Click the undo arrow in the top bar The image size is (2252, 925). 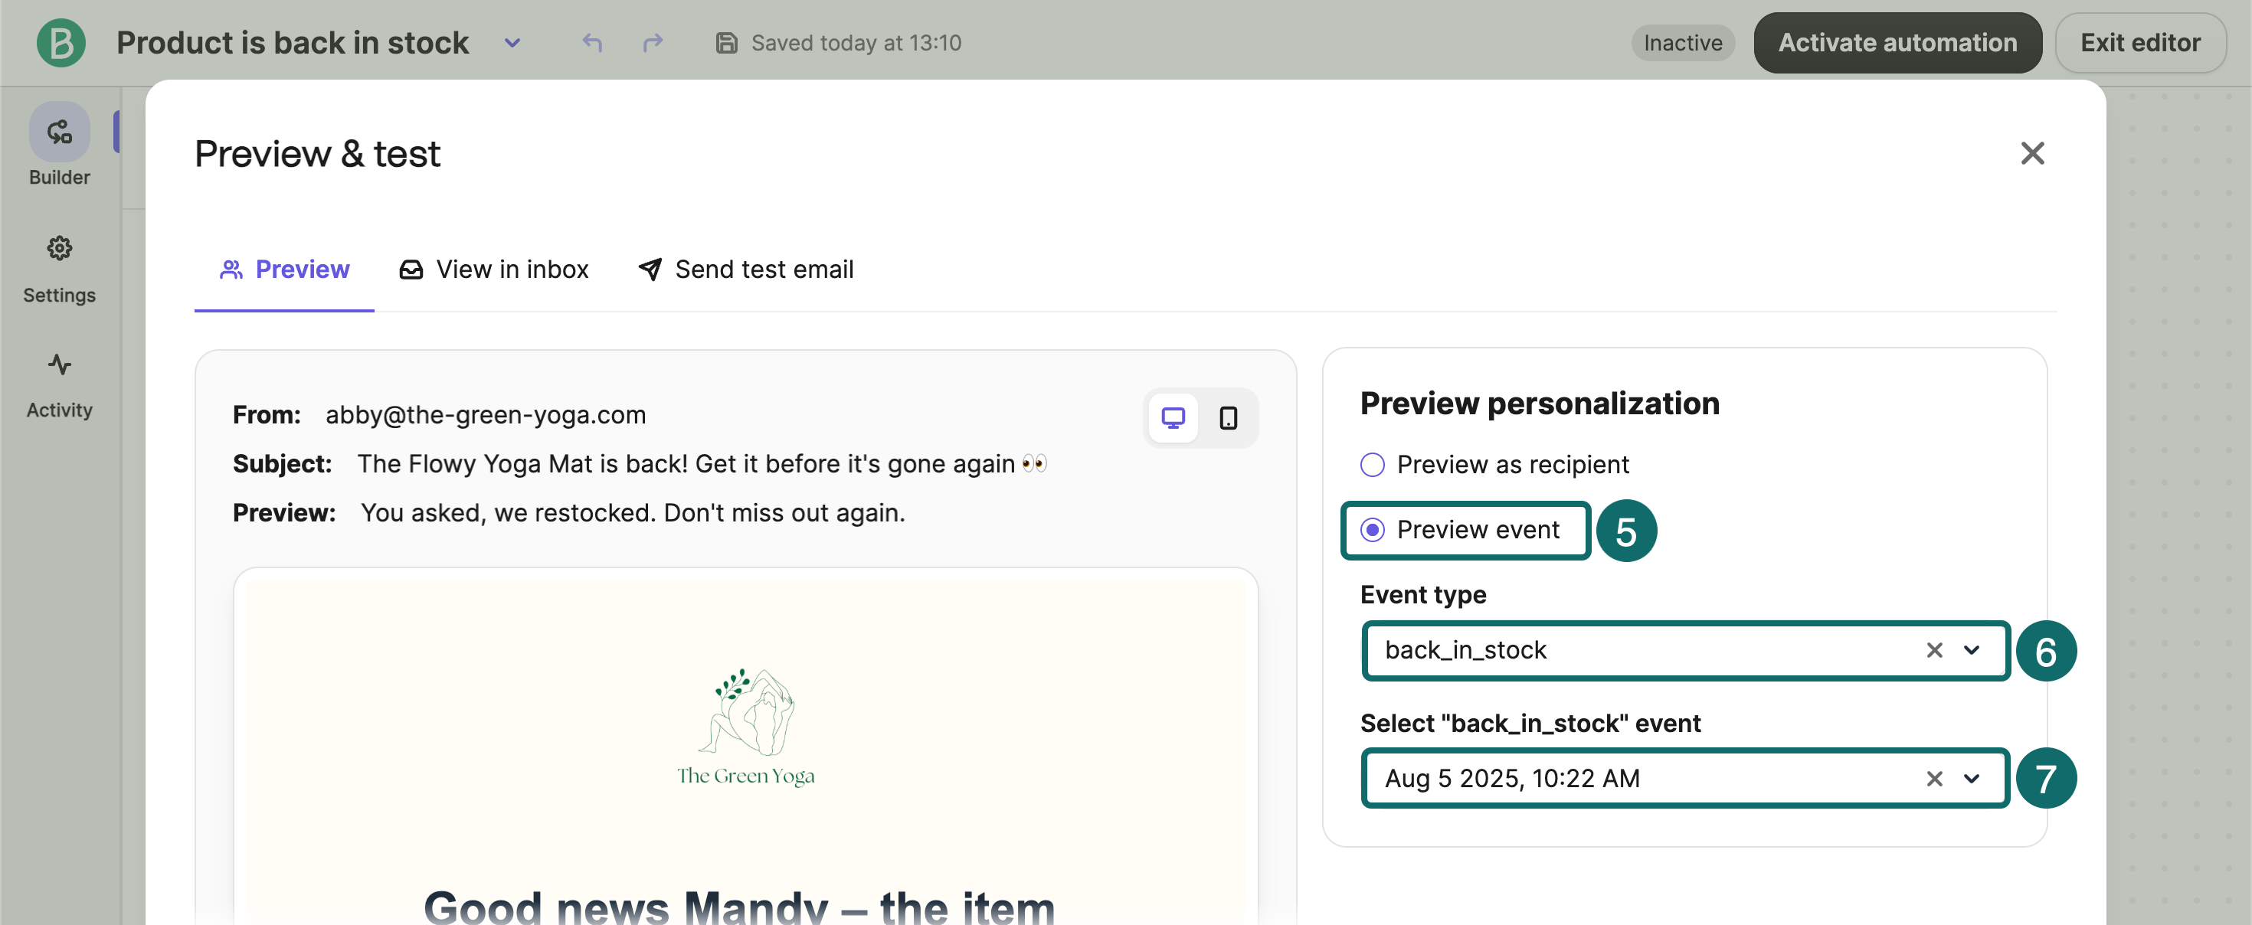[x=591, y=42]
